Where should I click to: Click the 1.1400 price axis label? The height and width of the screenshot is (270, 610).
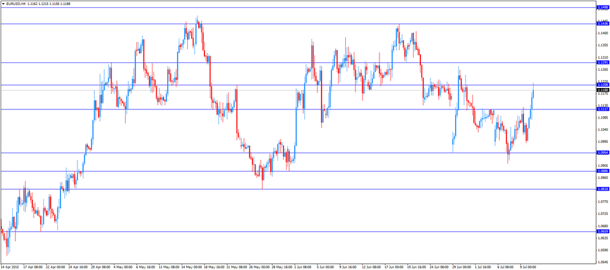coord(602,33)
